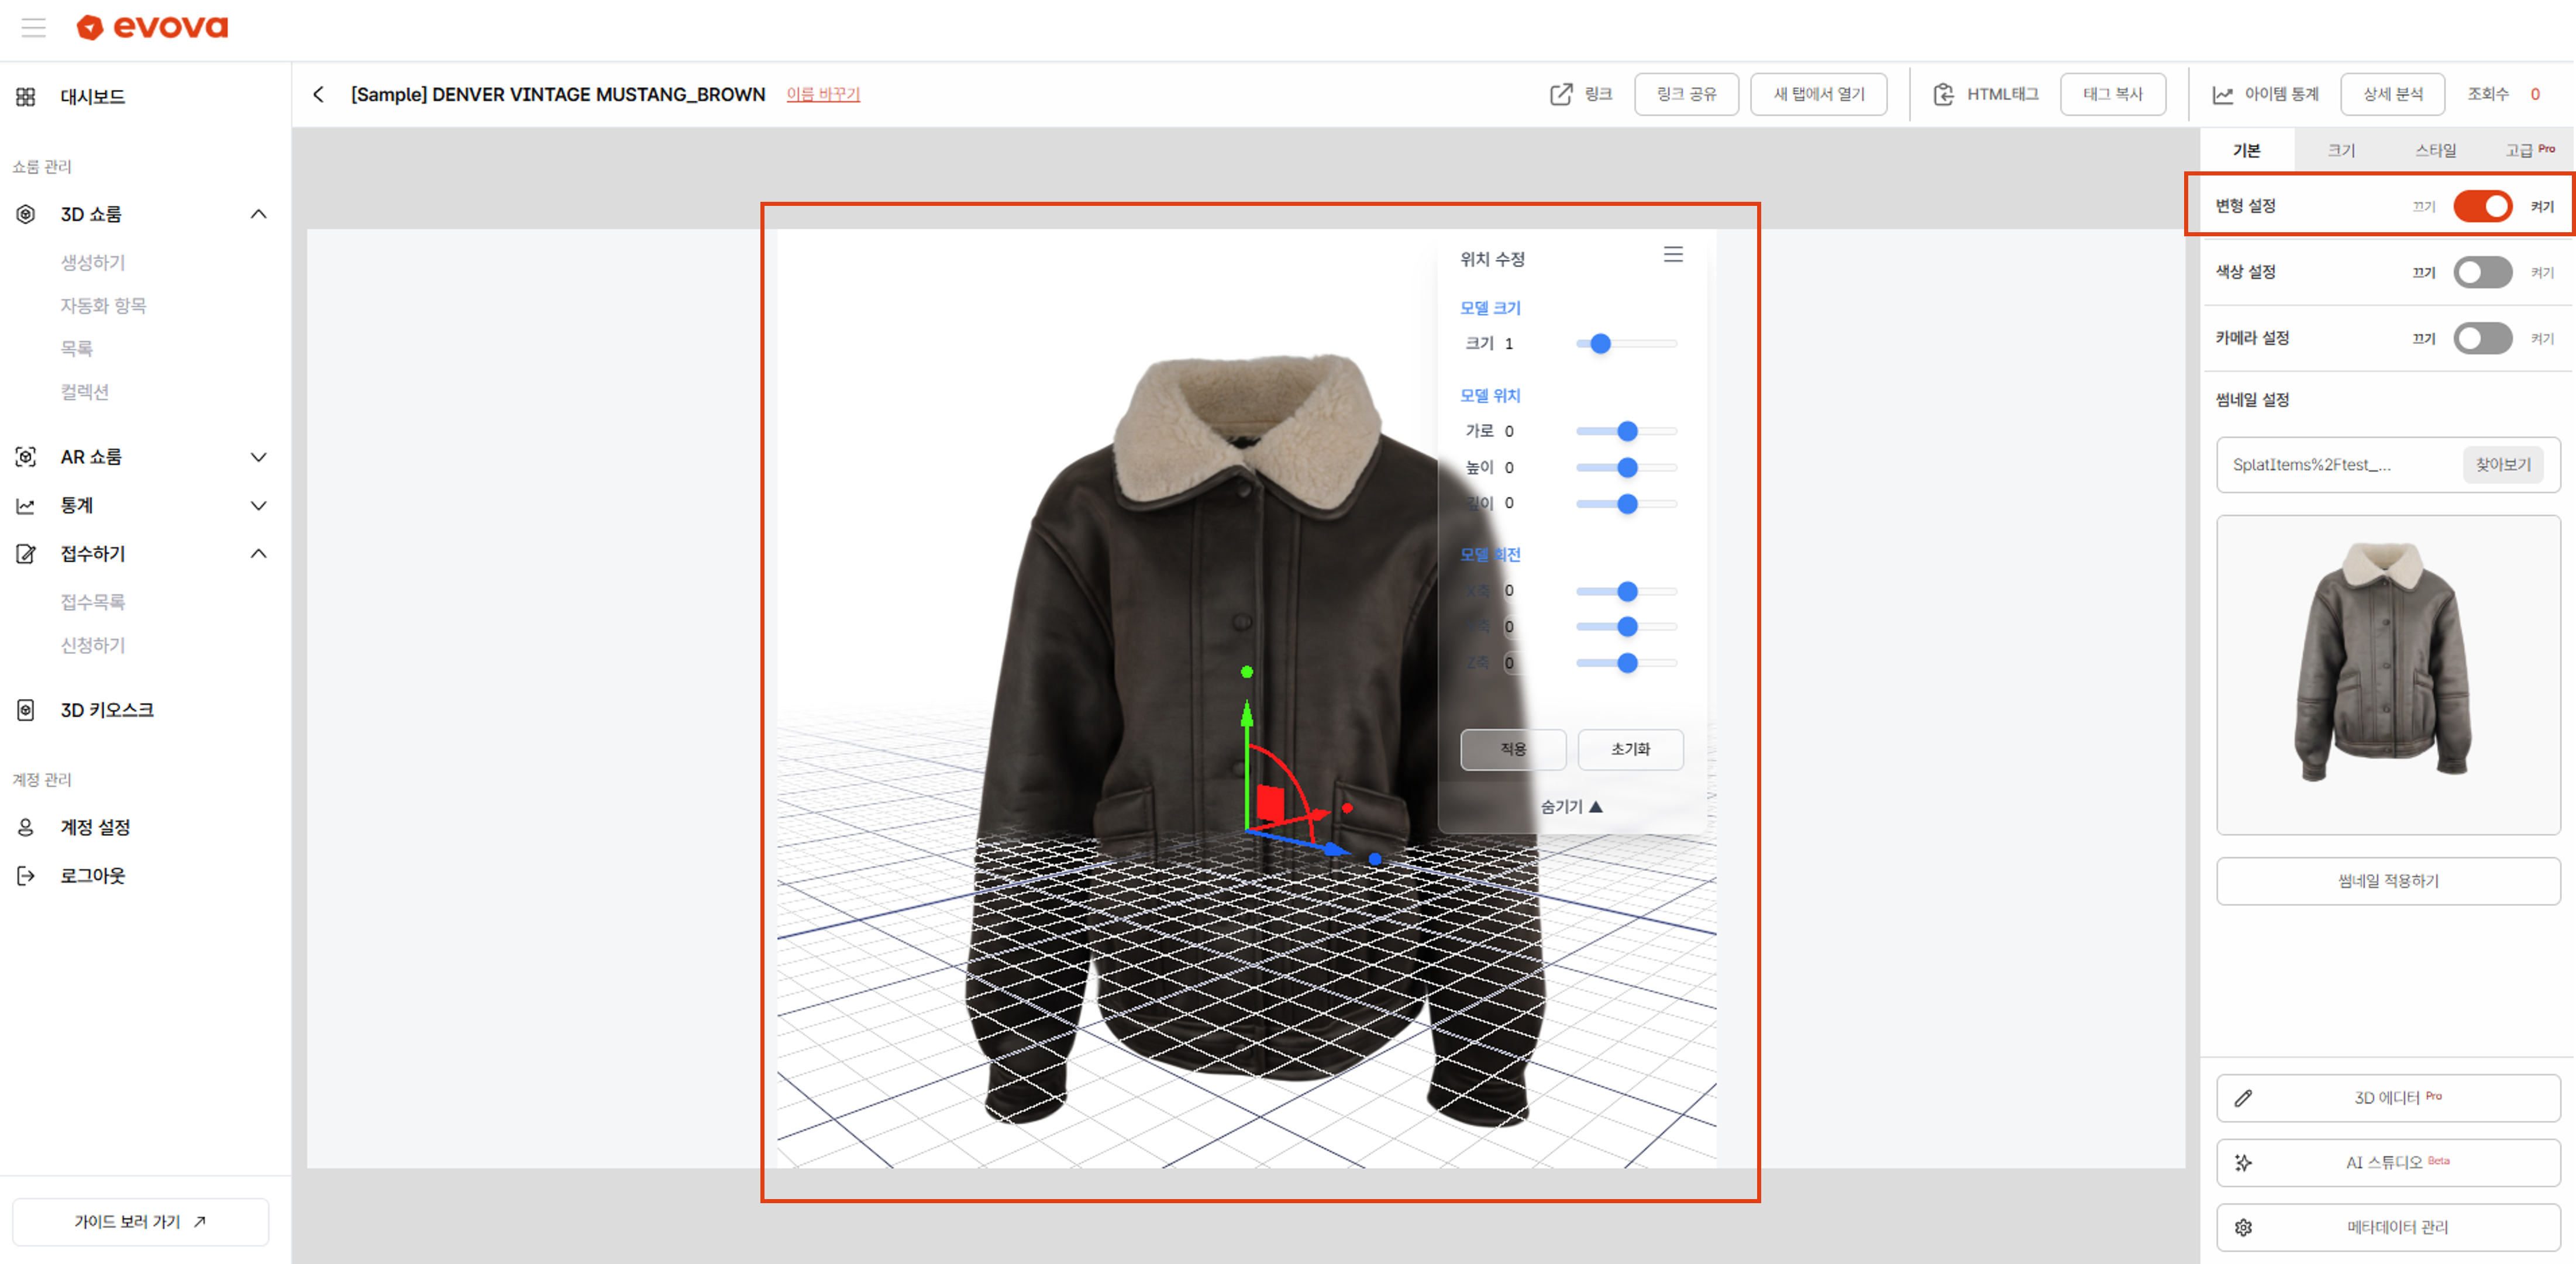Image resolution: width=2576 pixels, height=1264 pixels.
Task: Enable the 색상 설정 toggle
Action: point(2483,272)
